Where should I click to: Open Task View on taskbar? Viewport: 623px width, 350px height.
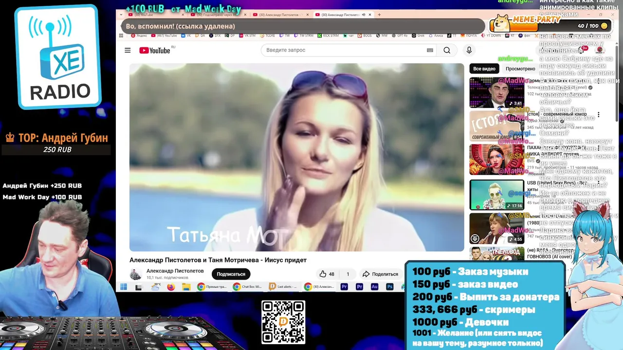click(139, 287)
